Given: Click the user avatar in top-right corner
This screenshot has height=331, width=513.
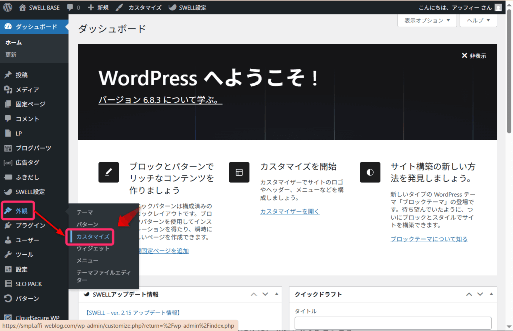Looking at the screenshot, I should (x=498, y=8).
